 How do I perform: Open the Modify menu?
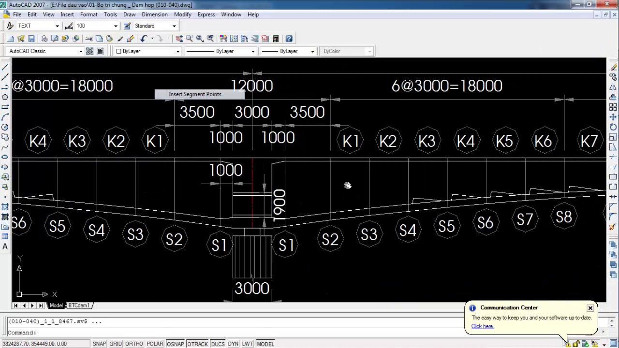coord(183,14)
